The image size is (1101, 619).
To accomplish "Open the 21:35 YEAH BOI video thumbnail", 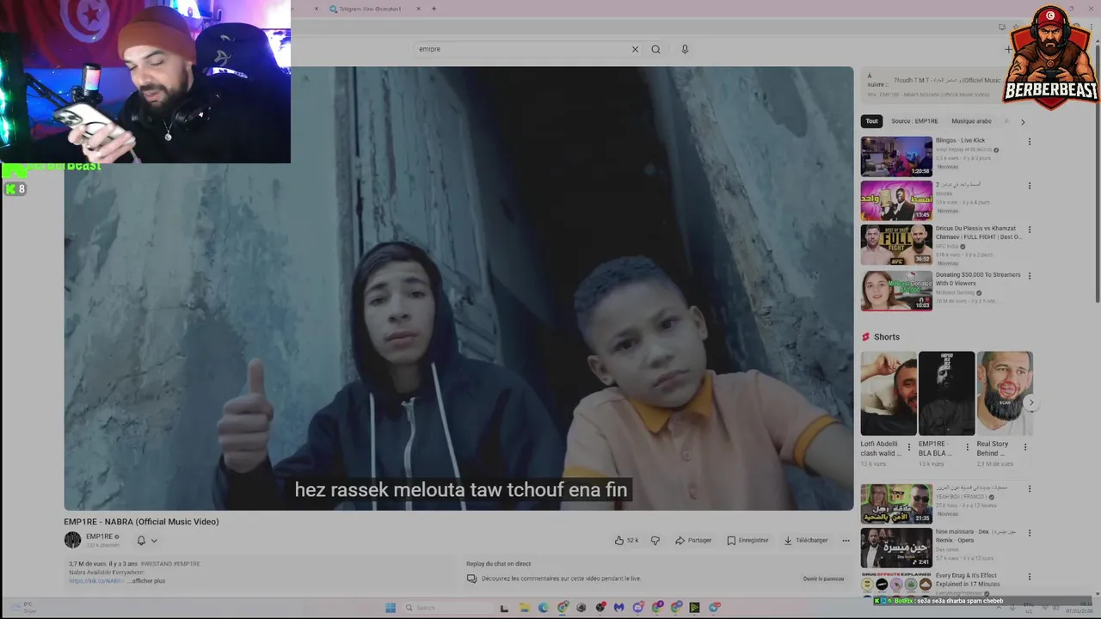I will (x=896, y=504).
